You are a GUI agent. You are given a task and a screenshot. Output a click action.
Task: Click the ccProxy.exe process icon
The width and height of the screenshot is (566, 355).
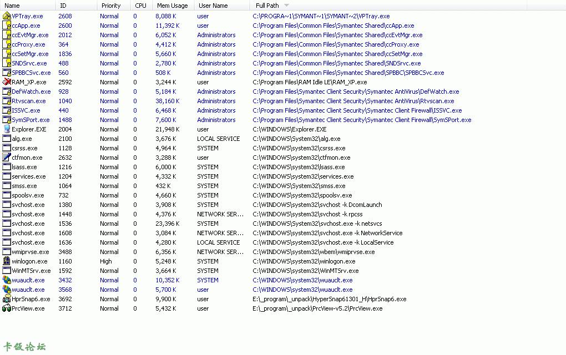click(7, 44)
